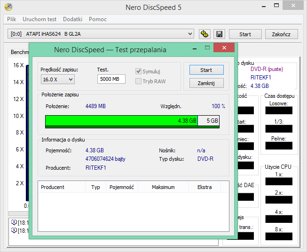
Task: Toggle the Symuluj checkbox
Action: pyautogui.click(x=139, y=71)
